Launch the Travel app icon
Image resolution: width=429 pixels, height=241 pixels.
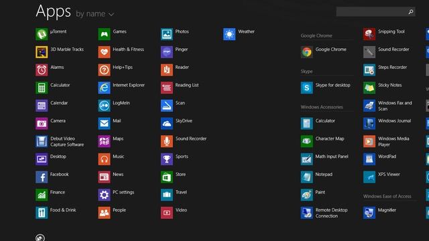coord(167,195)
